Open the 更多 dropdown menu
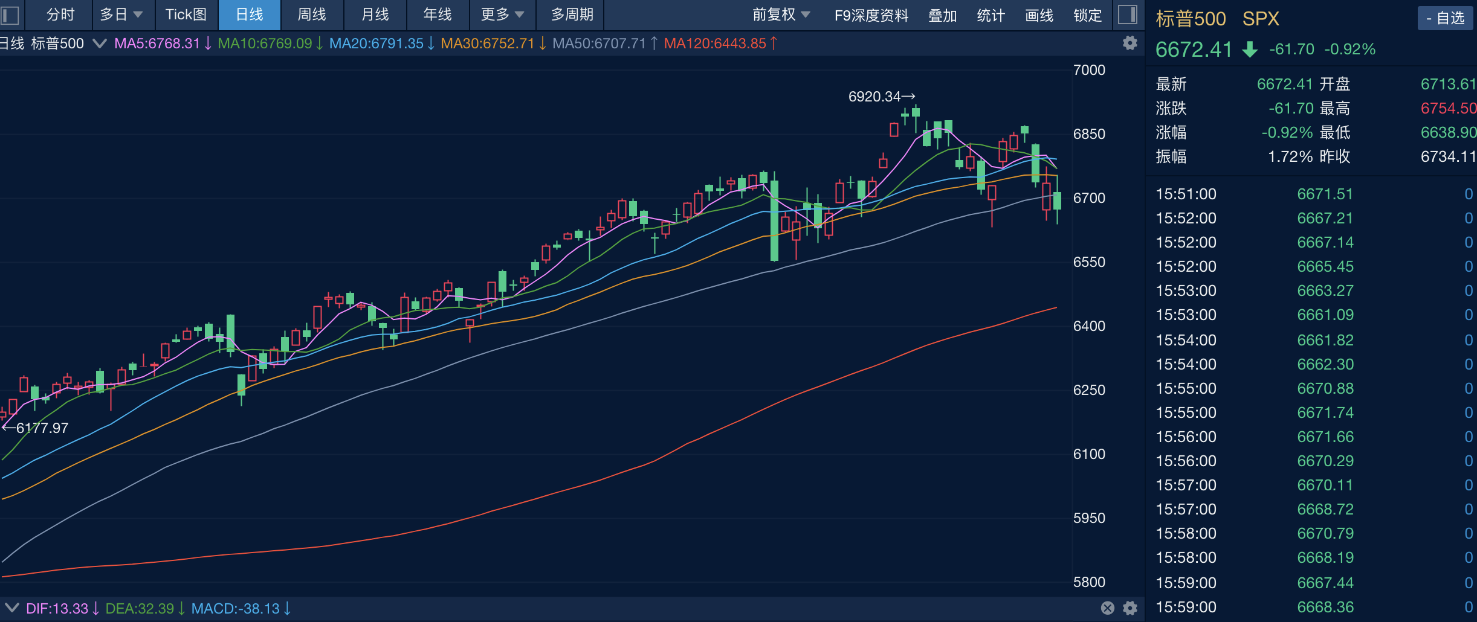 [502, 15]
